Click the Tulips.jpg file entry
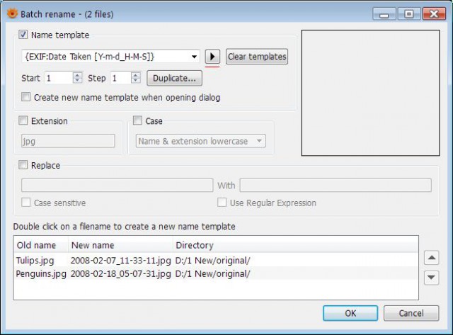This screenshot has height=335, width=453. point(35,261)
